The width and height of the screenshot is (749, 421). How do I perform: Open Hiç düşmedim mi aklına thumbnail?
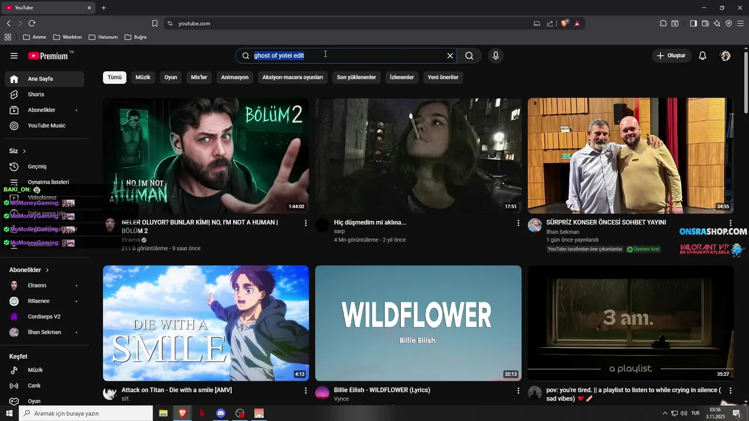[418, 156]
